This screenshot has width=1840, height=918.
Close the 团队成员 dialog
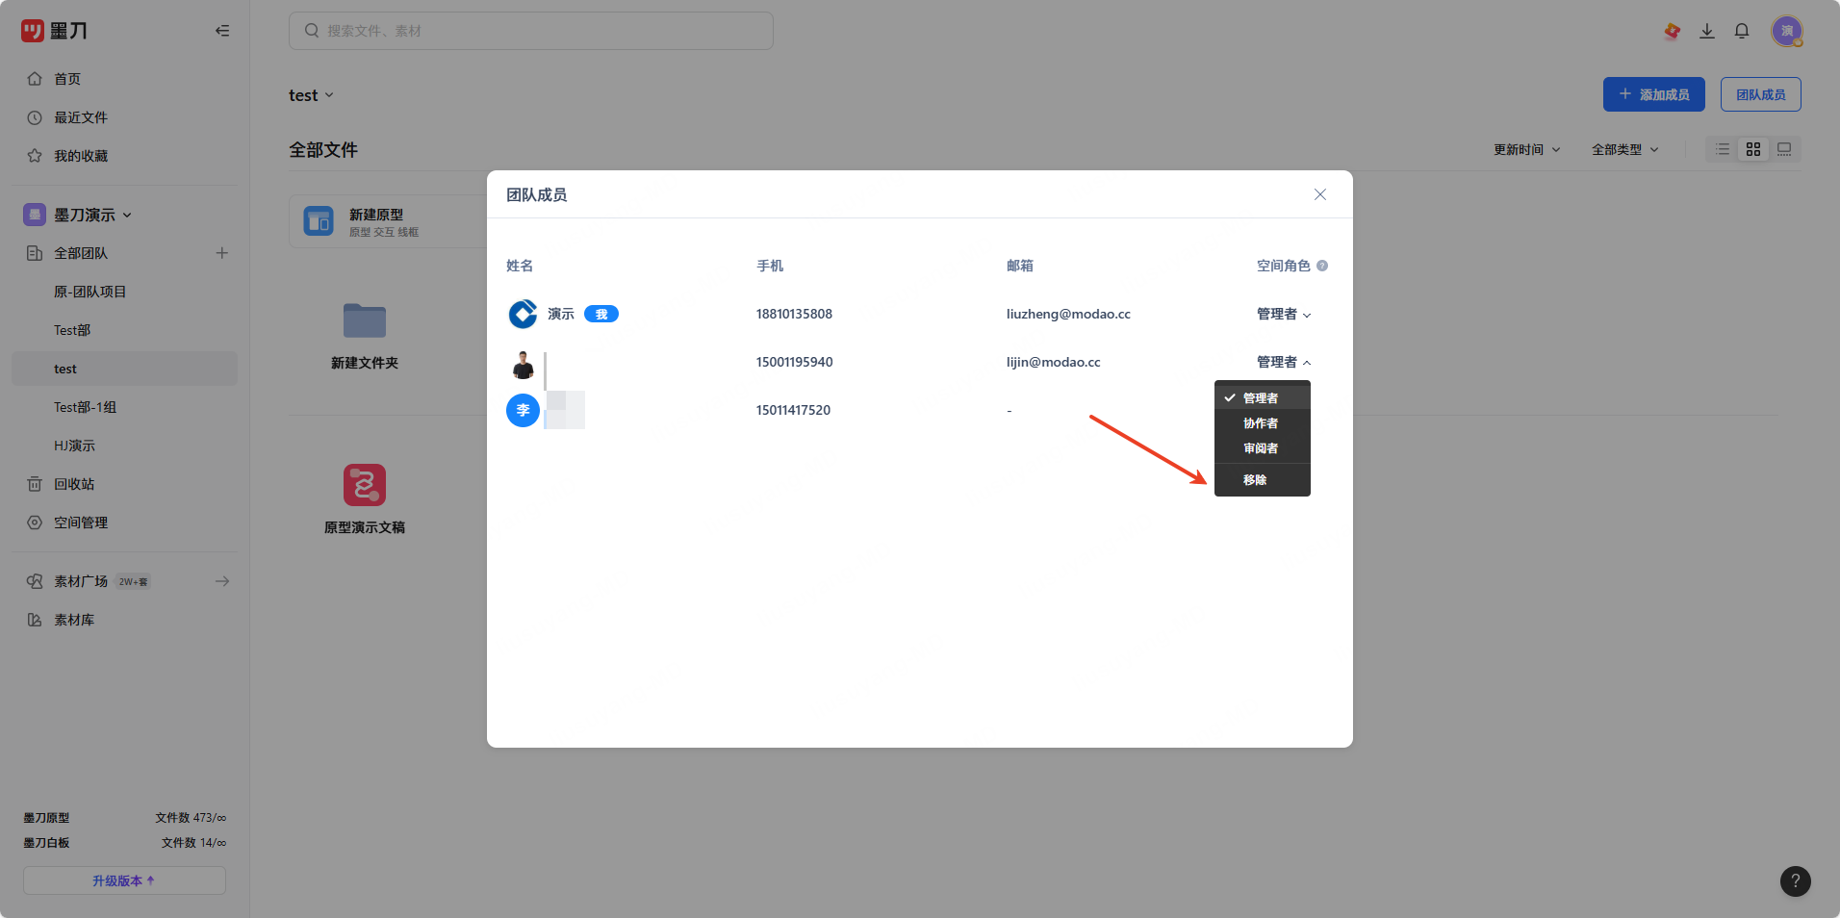point(1320,194)
